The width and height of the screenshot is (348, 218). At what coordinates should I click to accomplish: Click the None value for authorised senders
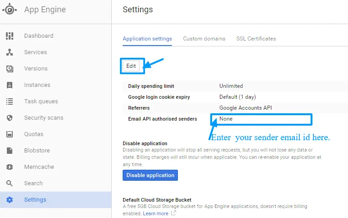226,119
